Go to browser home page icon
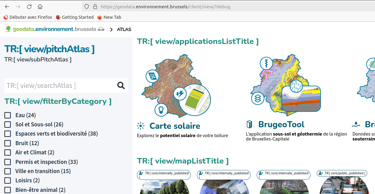375x194 pixels. (40, 7)
